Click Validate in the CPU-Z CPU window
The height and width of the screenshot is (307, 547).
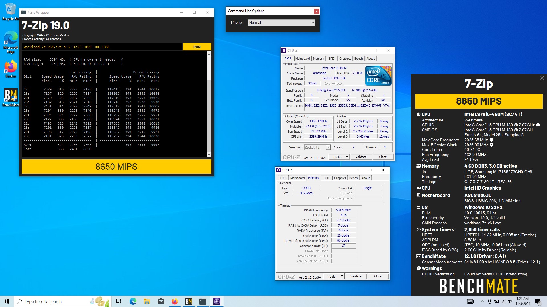(x=361, y=157)
